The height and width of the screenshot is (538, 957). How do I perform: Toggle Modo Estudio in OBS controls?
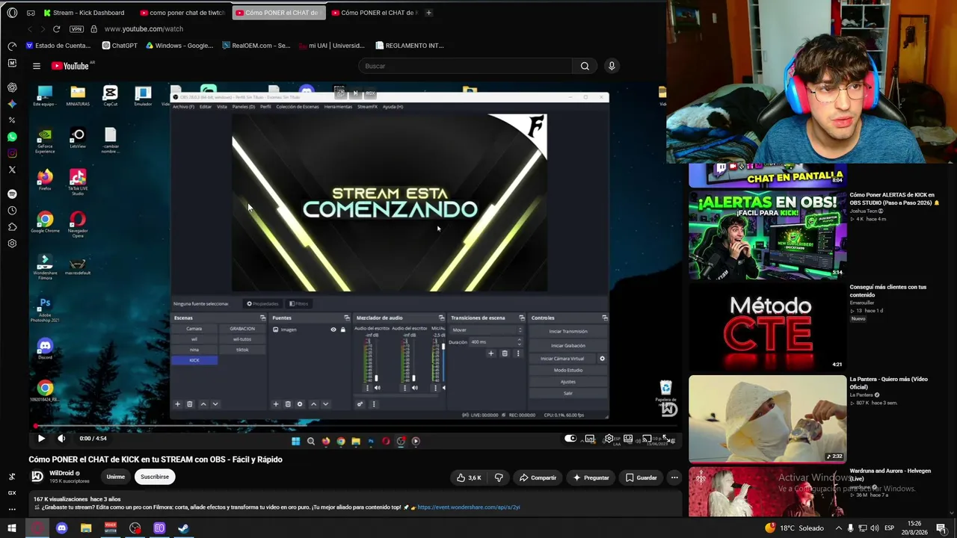tap(568, 371)
